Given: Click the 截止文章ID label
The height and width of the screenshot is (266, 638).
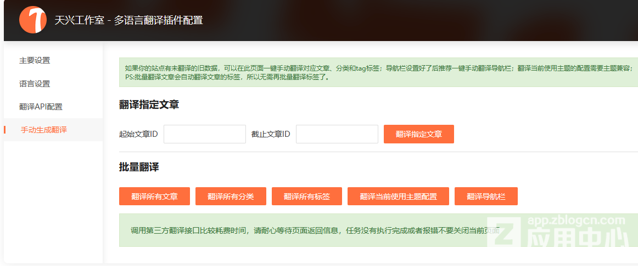Looking at the screenshot, I should [271, 134].
